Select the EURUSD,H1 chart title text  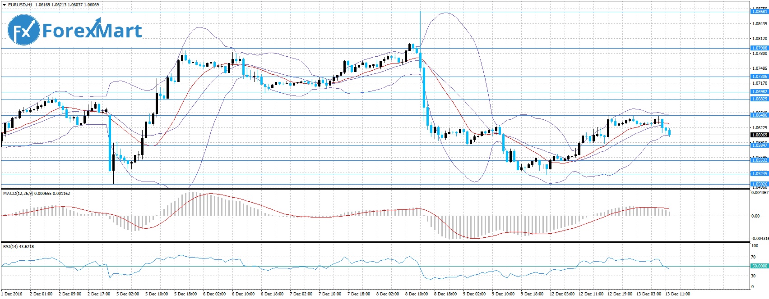tap(20, 5)
